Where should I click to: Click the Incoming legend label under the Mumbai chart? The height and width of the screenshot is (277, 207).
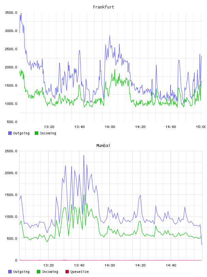pyautogui.click(x=50, y=272)
